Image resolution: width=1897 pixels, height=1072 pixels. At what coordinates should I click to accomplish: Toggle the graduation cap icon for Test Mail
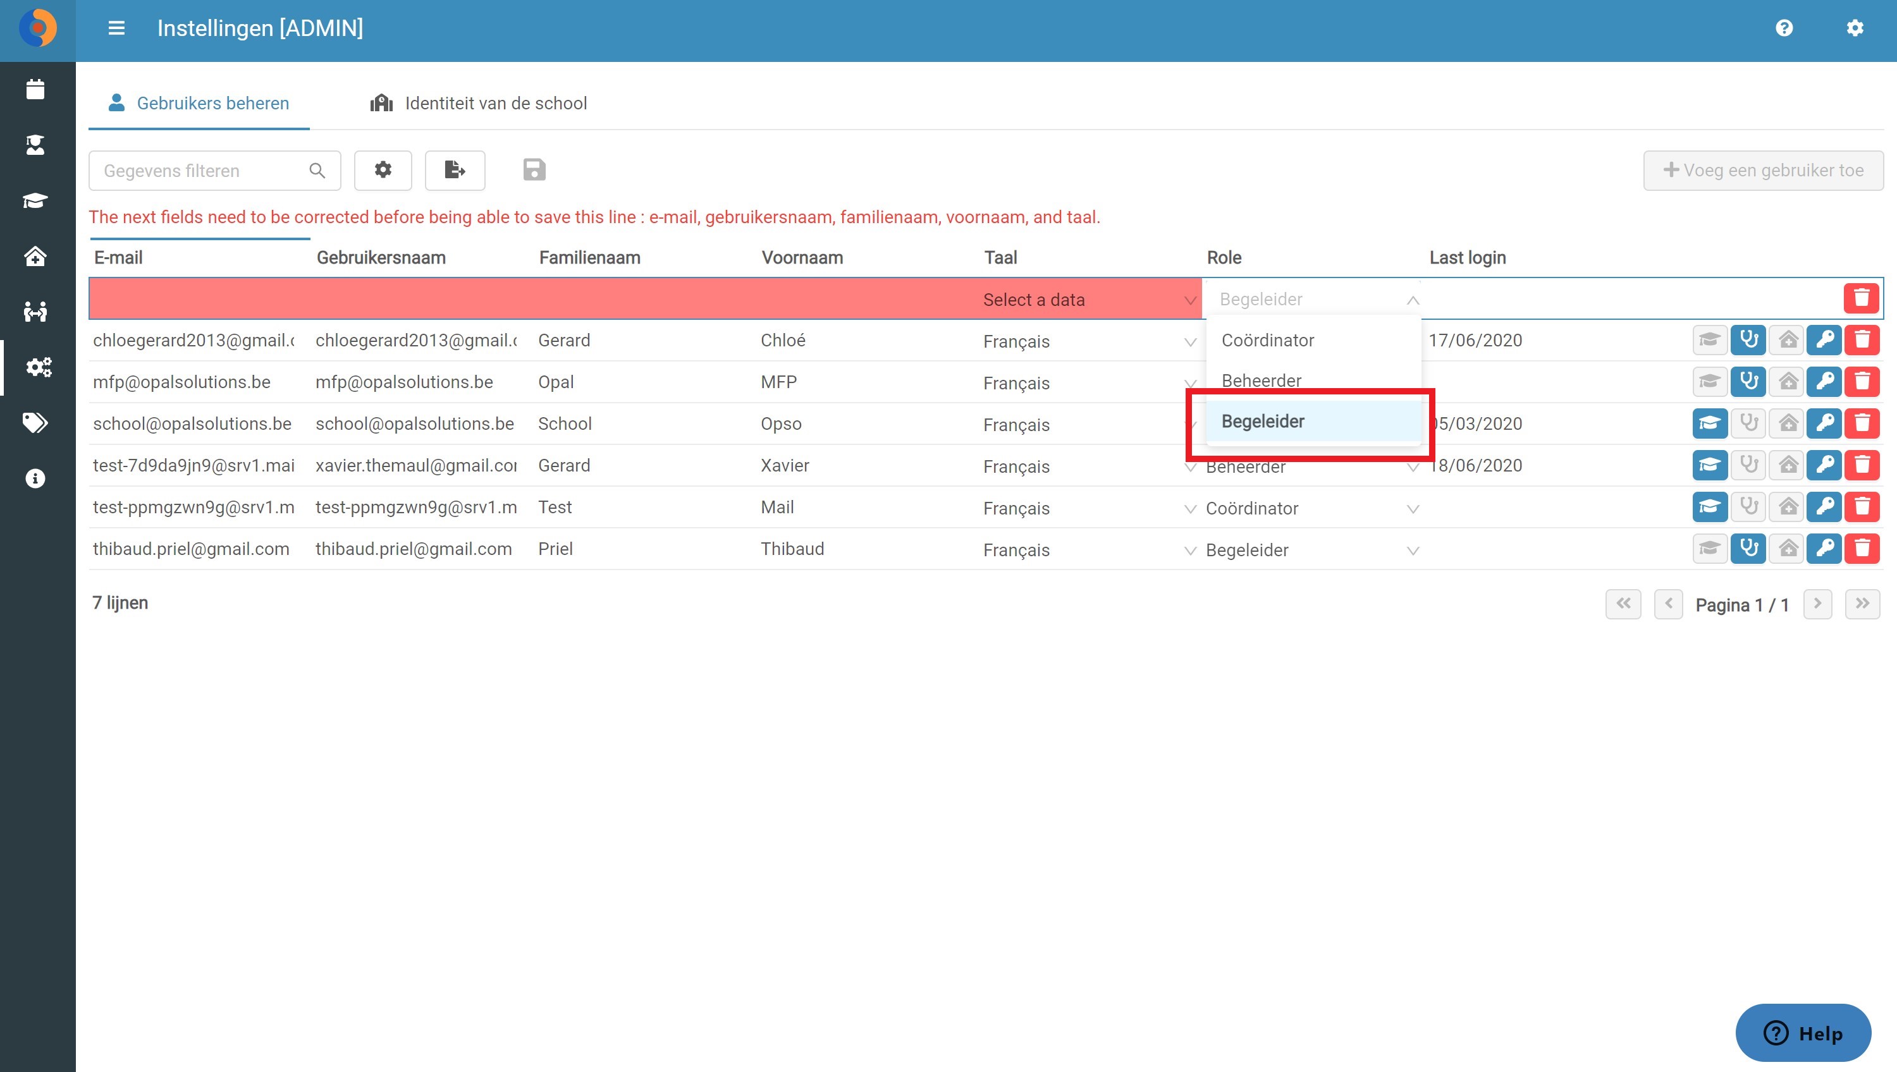click(x=1710, y=506)
